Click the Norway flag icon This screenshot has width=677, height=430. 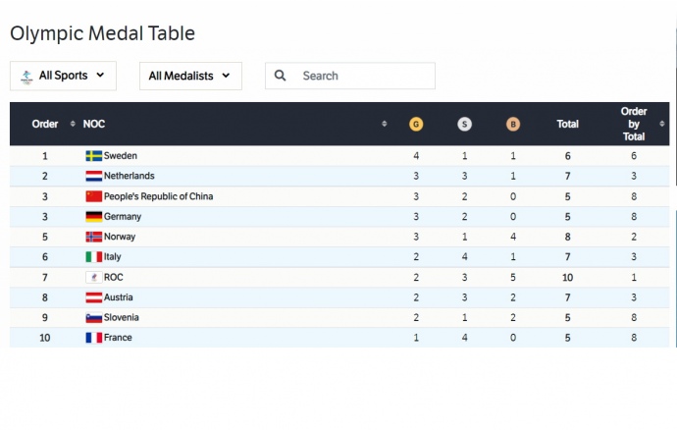94,237
